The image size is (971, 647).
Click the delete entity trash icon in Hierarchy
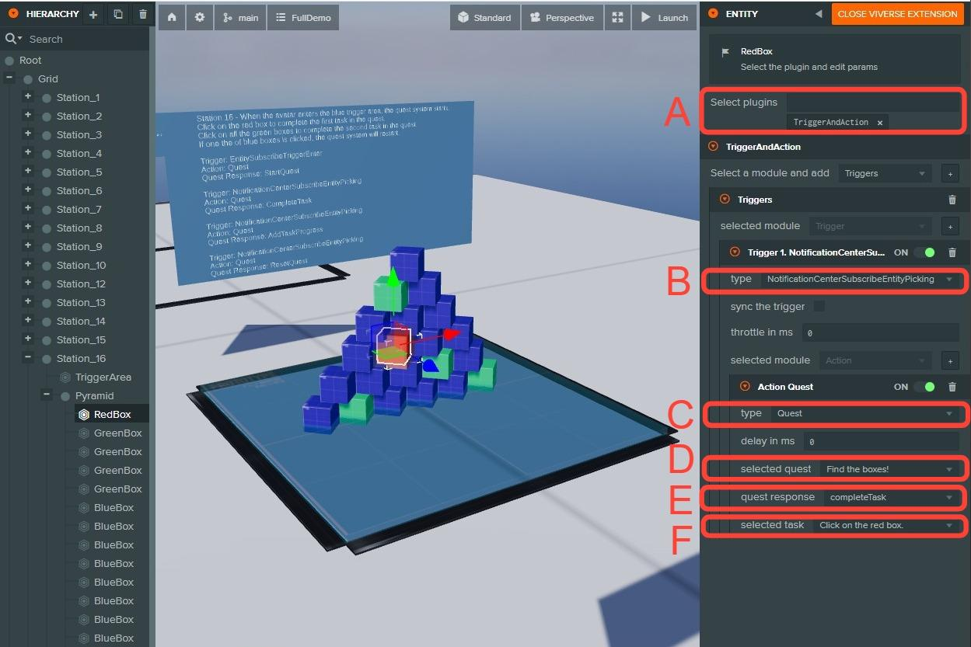[143, 15]
